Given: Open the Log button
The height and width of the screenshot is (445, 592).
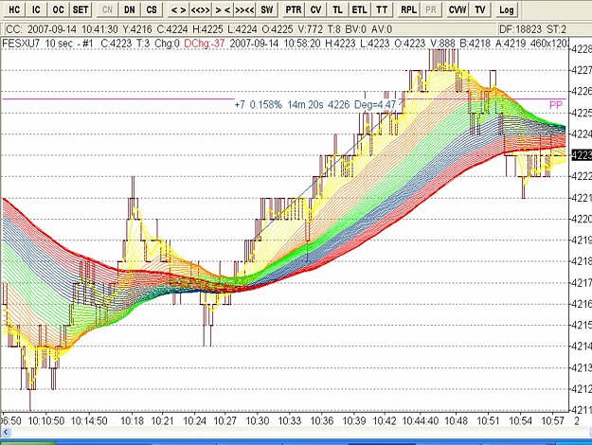Looking at the screenshot, I should [507, 9].
